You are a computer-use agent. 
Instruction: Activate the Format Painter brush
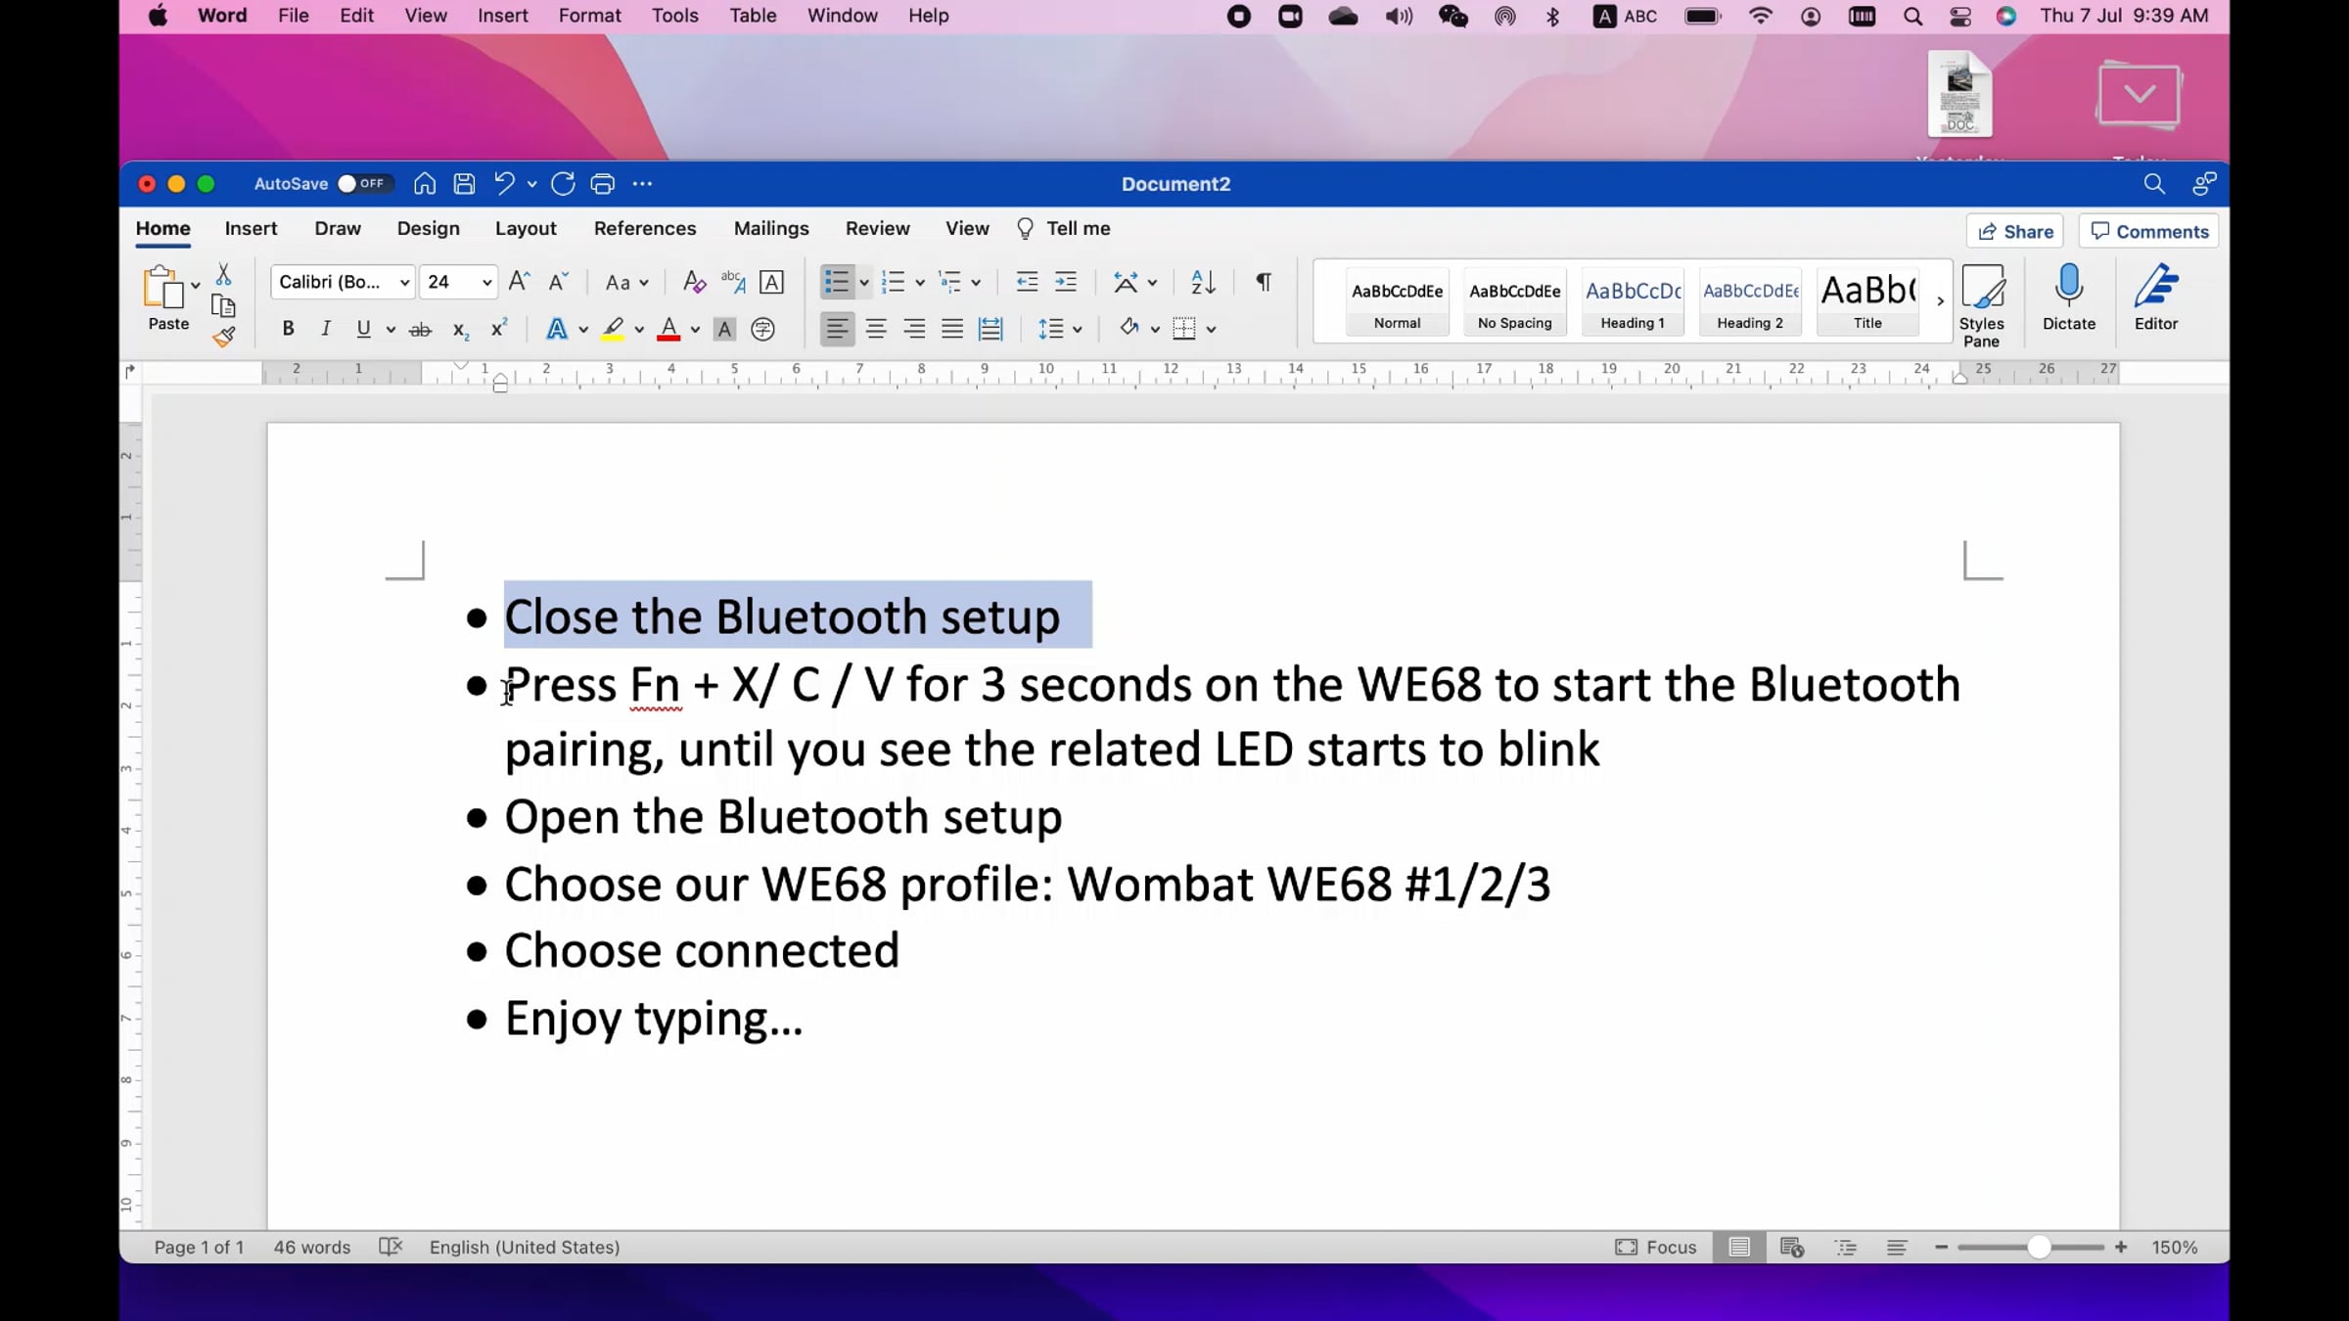(x=223, y=338)
